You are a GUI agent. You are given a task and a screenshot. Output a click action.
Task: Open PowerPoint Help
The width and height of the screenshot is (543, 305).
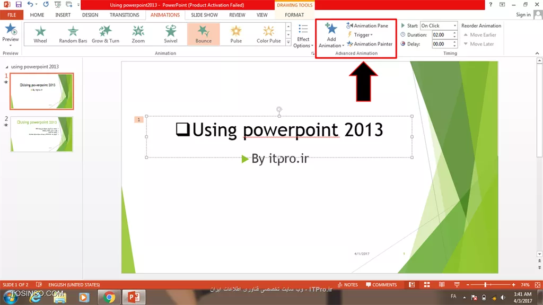pos(491,4)
